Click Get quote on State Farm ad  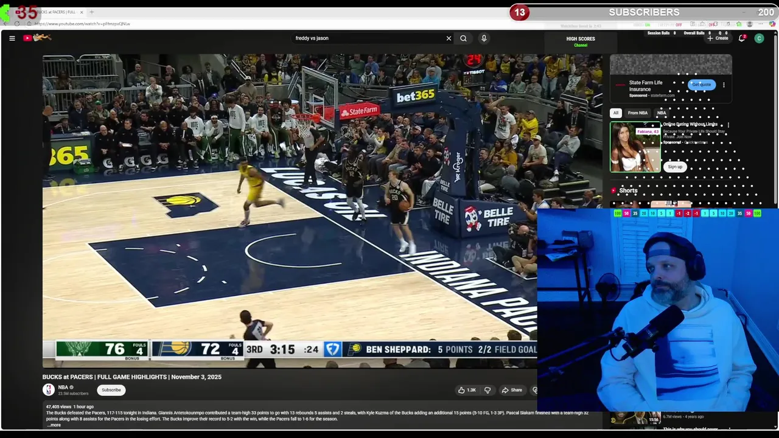(x=701, y=85)
